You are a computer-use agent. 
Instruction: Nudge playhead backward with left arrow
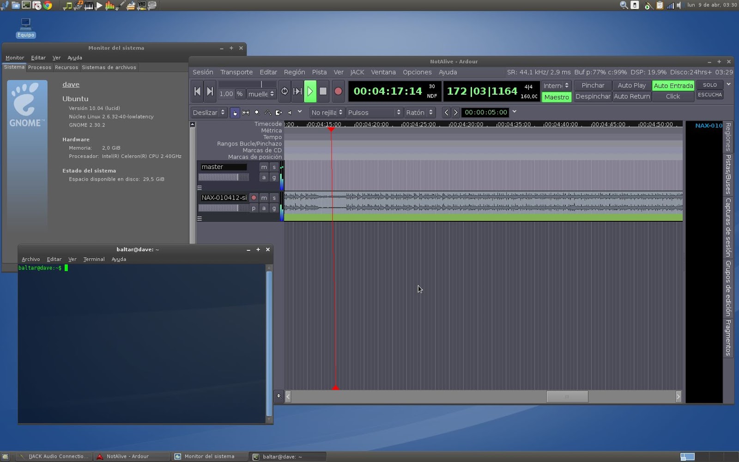[446, 112]
